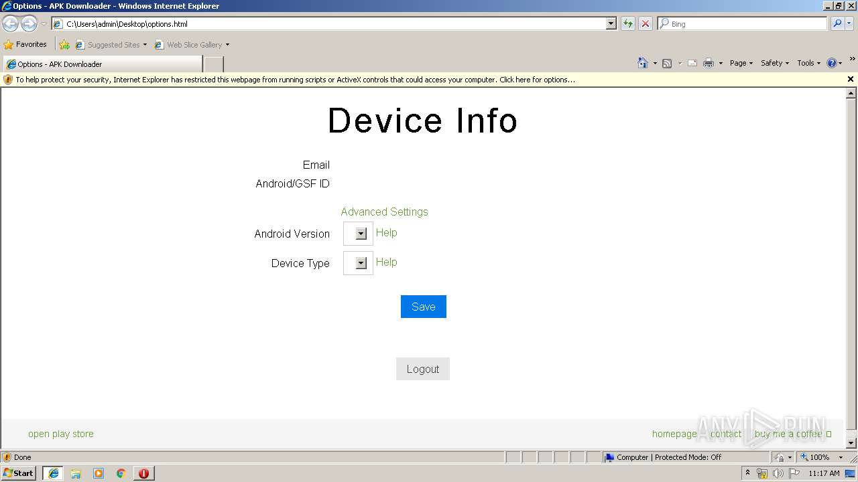Click the network tray icon
This screenshot has height=482, width=858.
[x=762, y=473]
